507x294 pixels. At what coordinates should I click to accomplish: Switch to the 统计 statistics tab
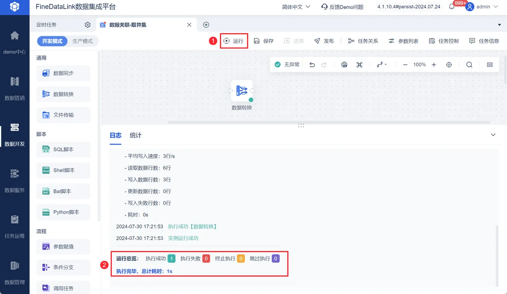pyautogui.click(x=135, y=135)
